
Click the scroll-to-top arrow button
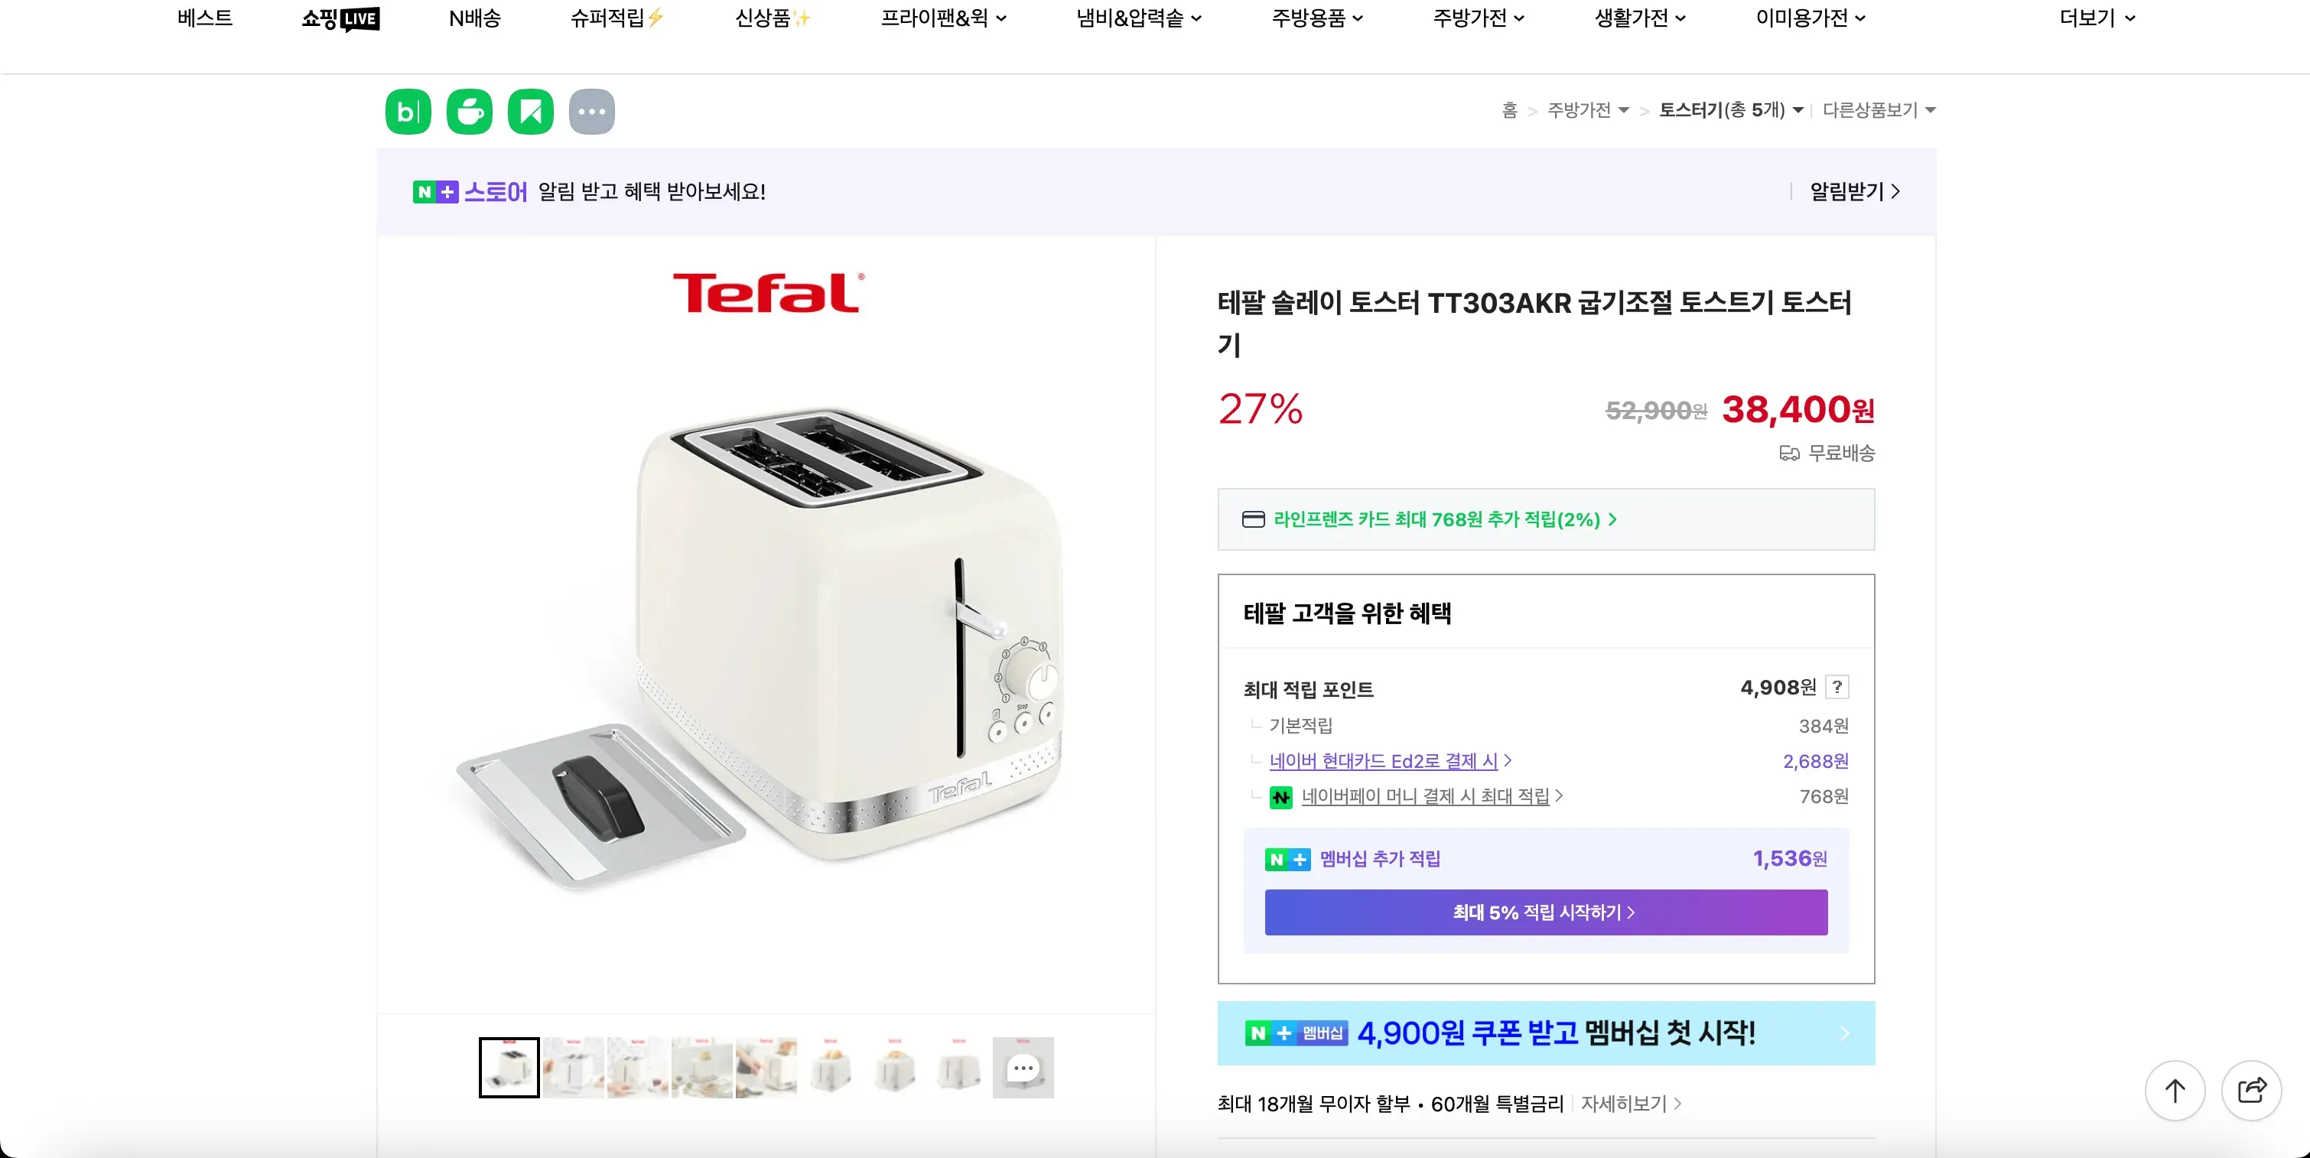click(2174, 1091)
